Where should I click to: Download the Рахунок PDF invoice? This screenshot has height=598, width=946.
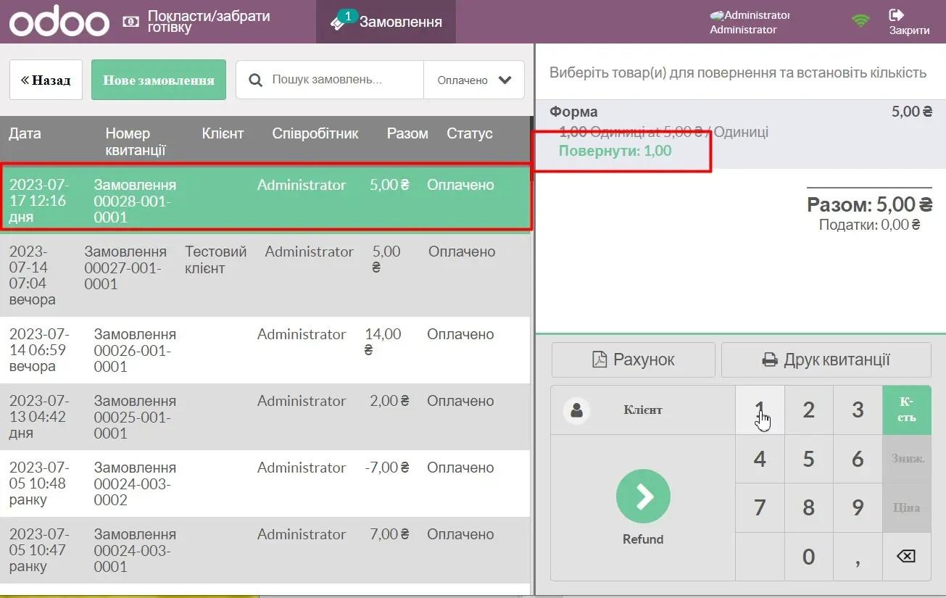coord(633,360)
